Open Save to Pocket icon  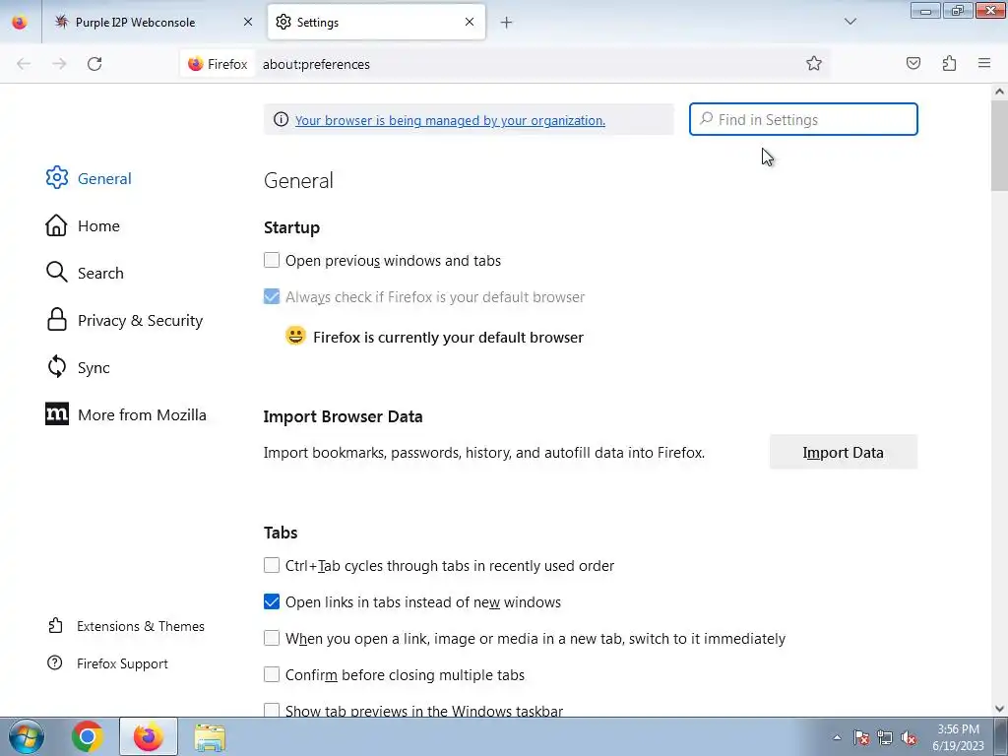(913, 63)
